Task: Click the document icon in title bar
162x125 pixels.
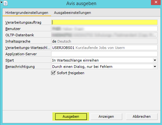Action: tap(5, 3)
